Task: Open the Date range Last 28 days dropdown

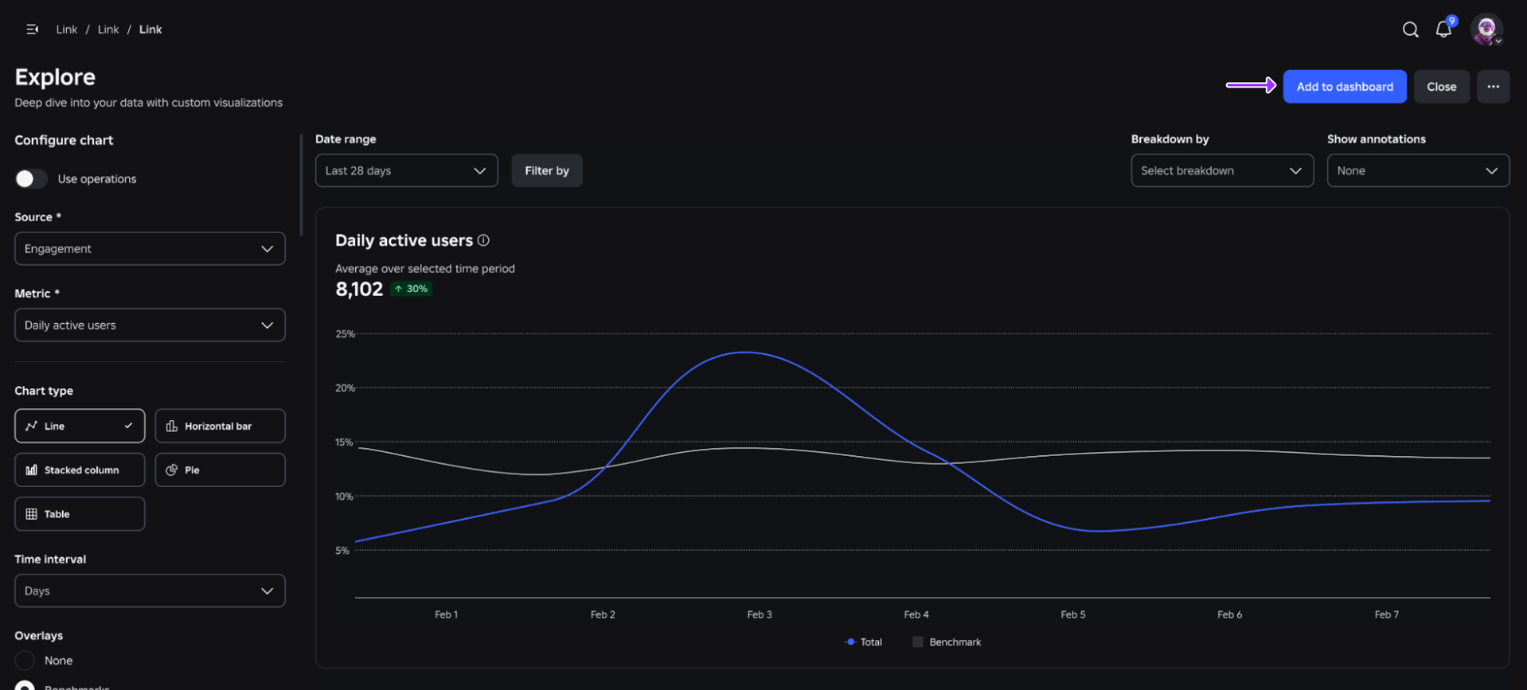Action: 406,170
